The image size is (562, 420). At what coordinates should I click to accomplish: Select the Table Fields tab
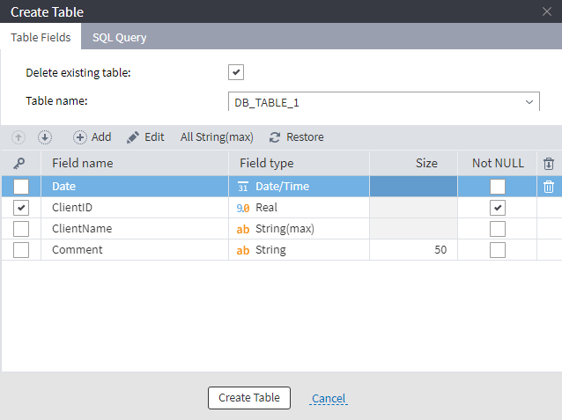(x=41, y=37)
